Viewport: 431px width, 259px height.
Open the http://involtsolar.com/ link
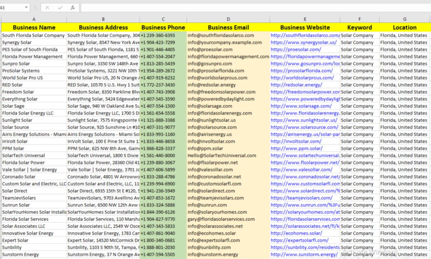(x=296, y=142)
